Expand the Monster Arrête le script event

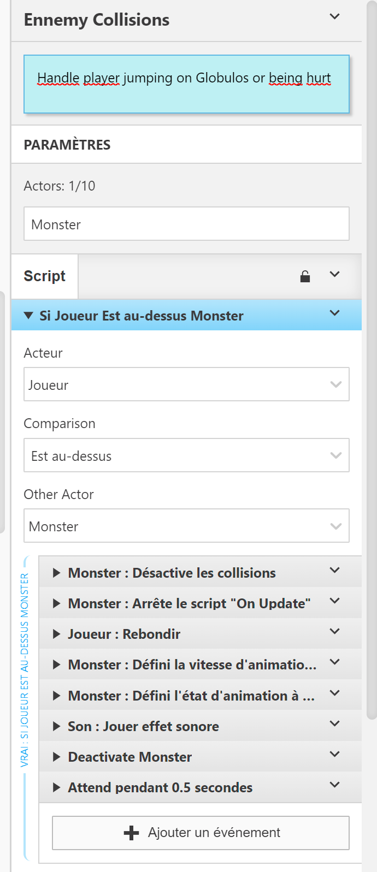click(56, 603)
